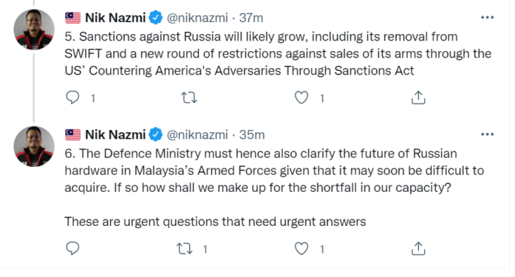Open @niknazmi handle on the second tweet

197,134
